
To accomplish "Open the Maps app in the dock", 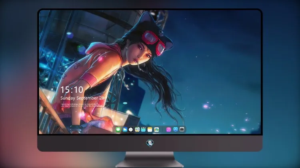I will click(x=137, y=129).
